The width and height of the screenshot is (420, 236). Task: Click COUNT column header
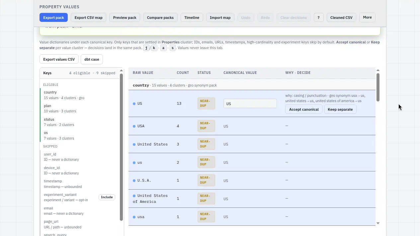click(183, 73)
